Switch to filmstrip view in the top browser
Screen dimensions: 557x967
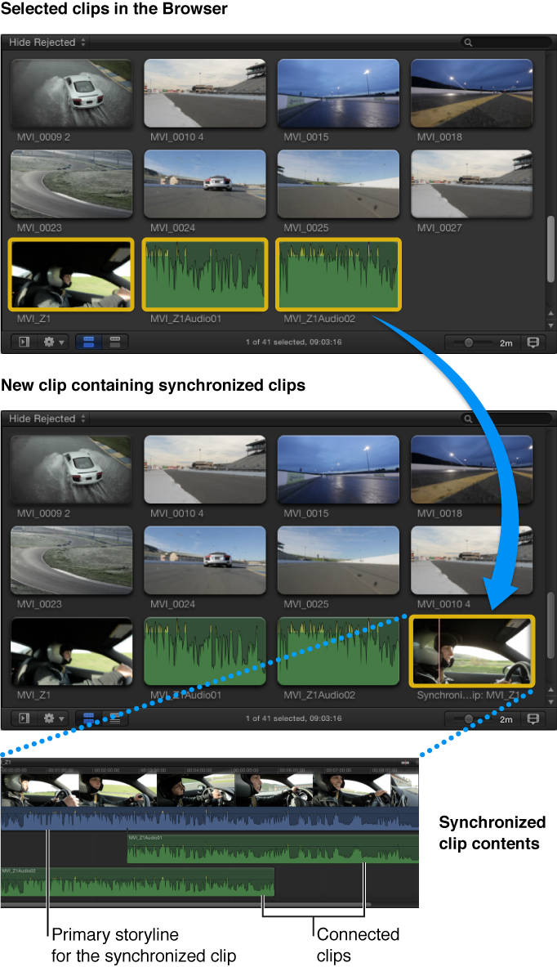pos(88,342)
